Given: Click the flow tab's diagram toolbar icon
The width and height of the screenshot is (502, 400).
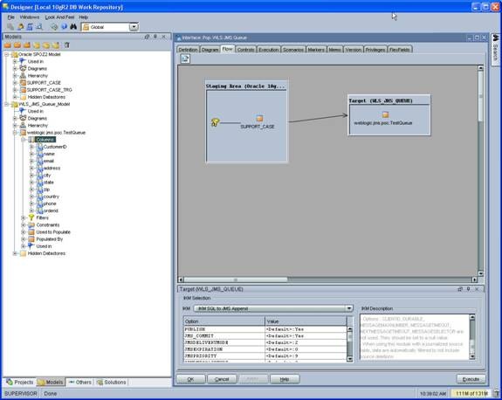Looking at the screenshot, I should [x=185, y=59].
